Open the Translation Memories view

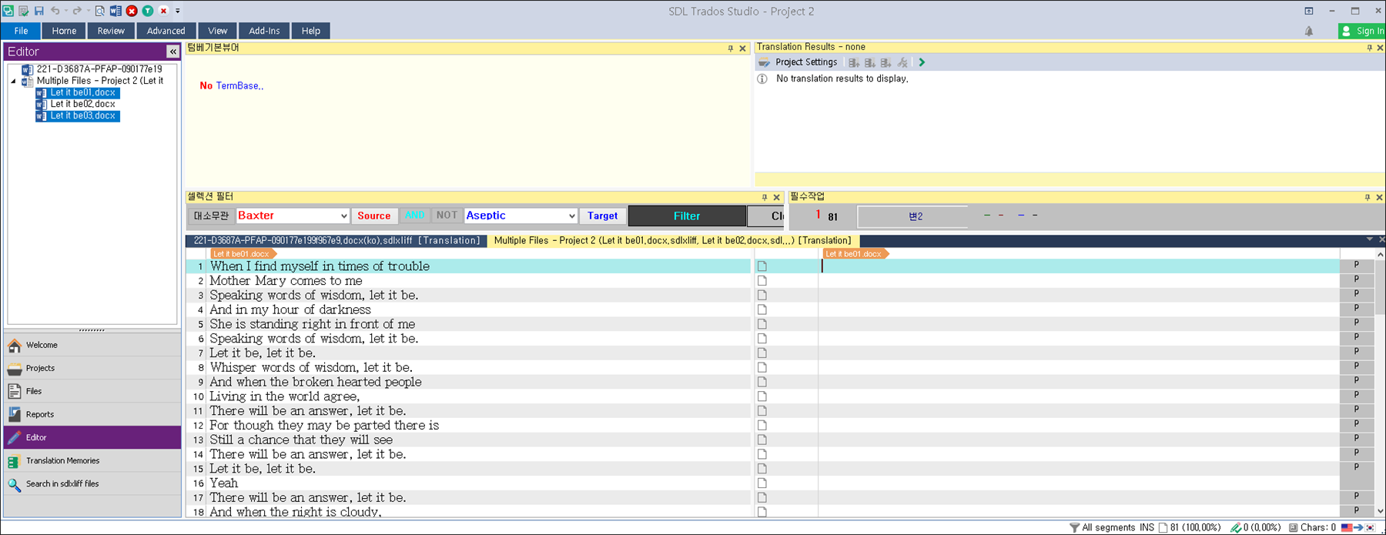click(x=92, y=460)
